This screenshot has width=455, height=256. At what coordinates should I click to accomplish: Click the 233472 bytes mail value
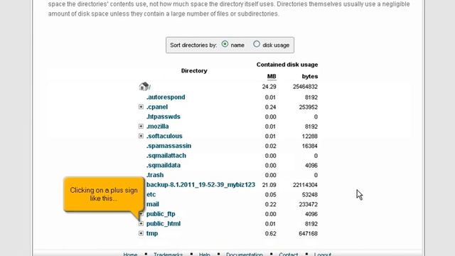[x=308, y=204]
